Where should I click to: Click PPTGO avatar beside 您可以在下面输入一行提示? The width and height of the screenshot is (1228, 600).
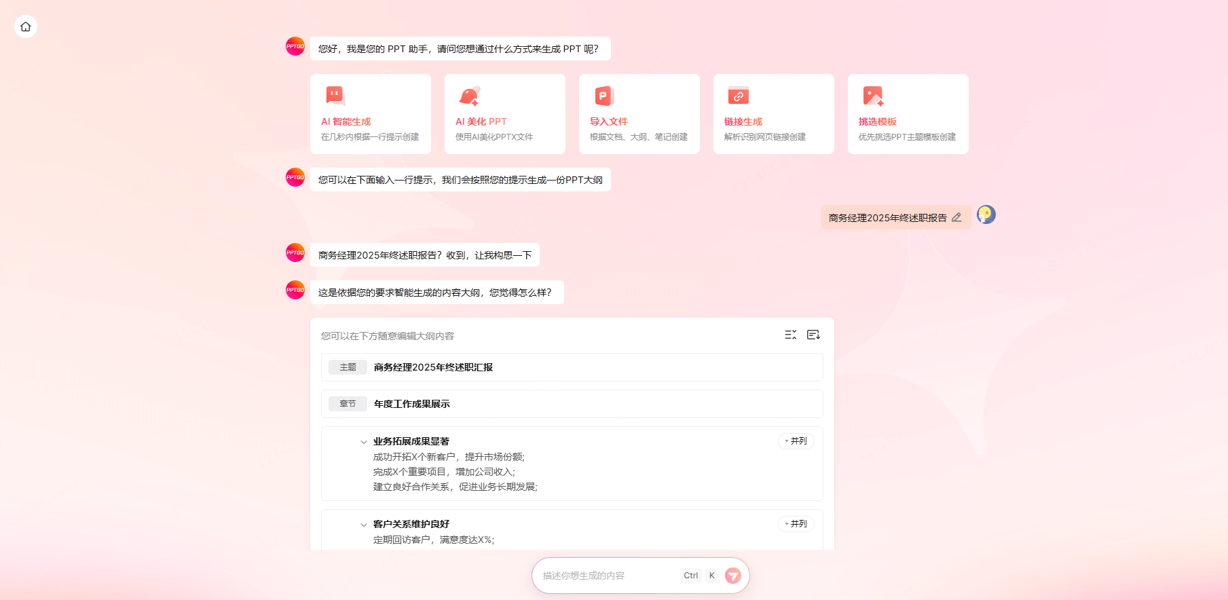pyautogui.click(x=295, y=177)
